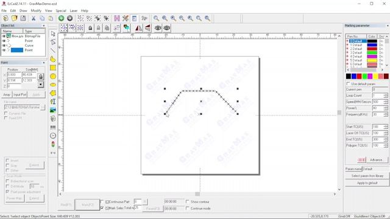Adjust the Start TC spinner

tap(386, 127)
